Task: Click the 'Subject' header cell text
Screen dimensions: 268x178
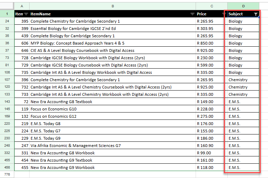Action: point(236,14)
